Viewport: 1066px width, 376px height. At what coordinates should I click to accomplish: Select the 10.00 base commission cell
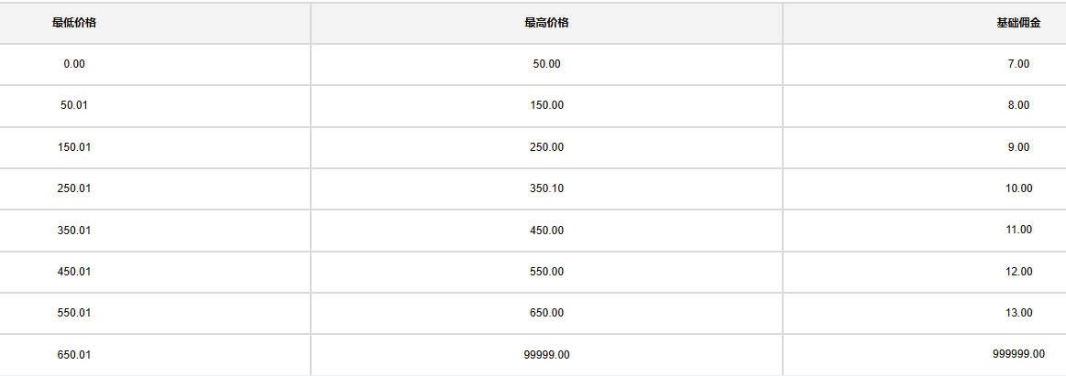click(x=1018, y=188)
